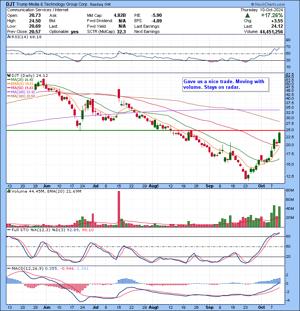Click the stochastic %K value 92.89

point(73,230)
